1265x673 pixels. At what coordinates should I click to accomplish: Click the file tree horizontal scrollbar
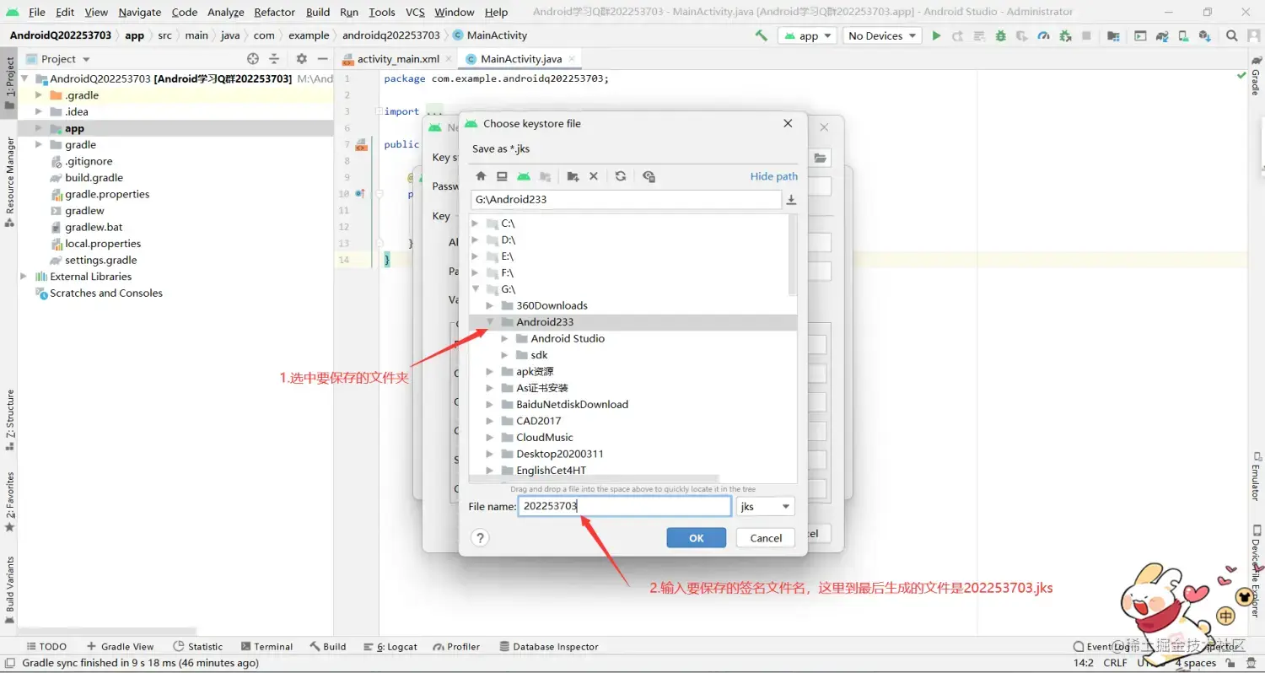pos(595,479)
